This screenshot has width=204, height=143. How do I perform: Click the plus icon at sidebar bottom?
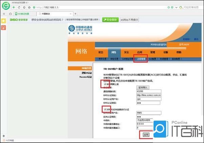4,136
